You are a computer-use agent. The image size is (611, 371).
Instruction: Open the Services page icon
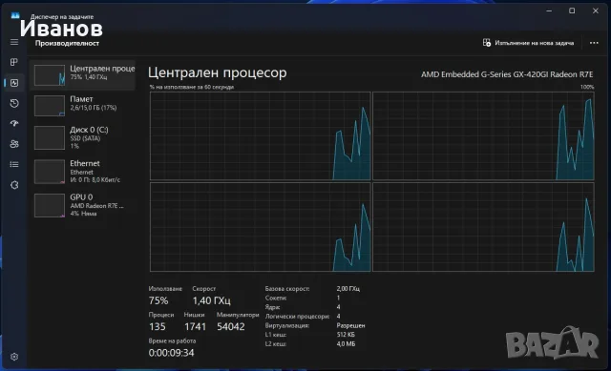(14, 185)
